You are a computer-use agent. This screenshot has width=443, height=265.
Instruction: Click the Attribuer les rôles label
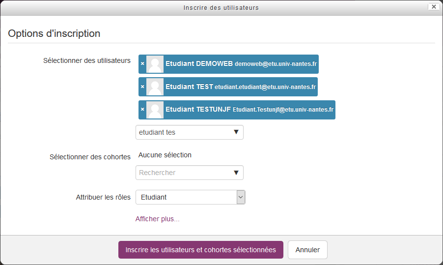(x=103, y=197)
